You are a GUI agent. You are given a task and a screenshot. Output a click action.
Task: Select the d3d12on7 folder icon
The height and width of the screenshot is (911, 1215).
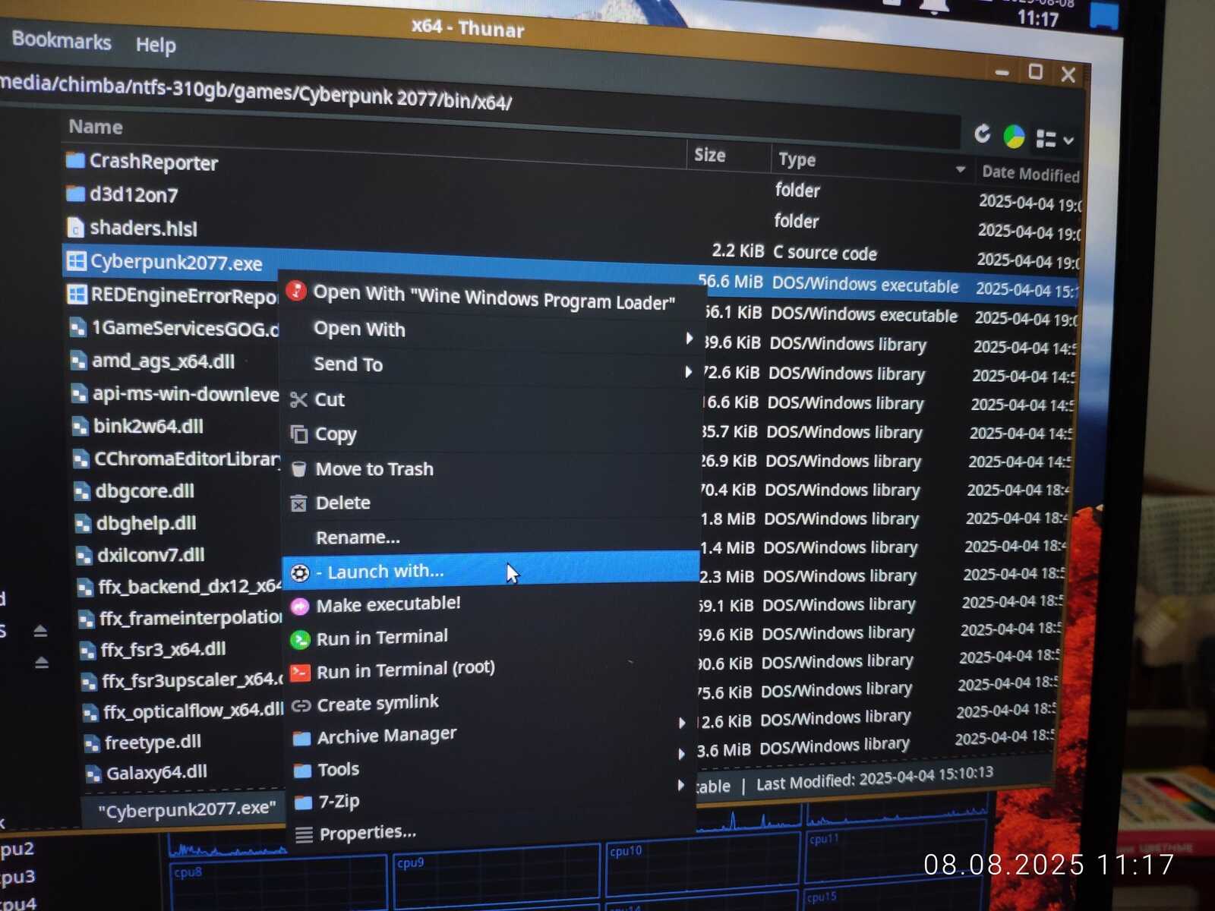point(76,194)
